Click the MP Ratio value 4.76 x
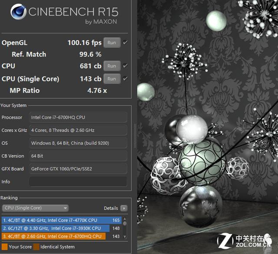 pos(97,90)
